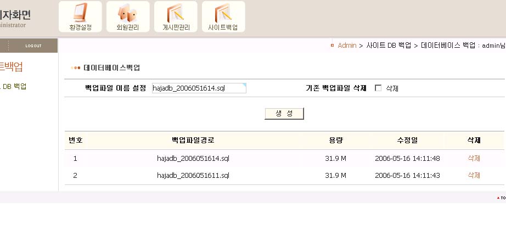
Task: Select the DB 백업 sidebar item
Action: (13, 86)
